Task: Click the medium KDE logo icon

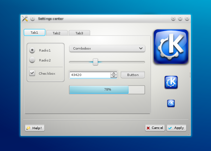Action: point(171,82)
